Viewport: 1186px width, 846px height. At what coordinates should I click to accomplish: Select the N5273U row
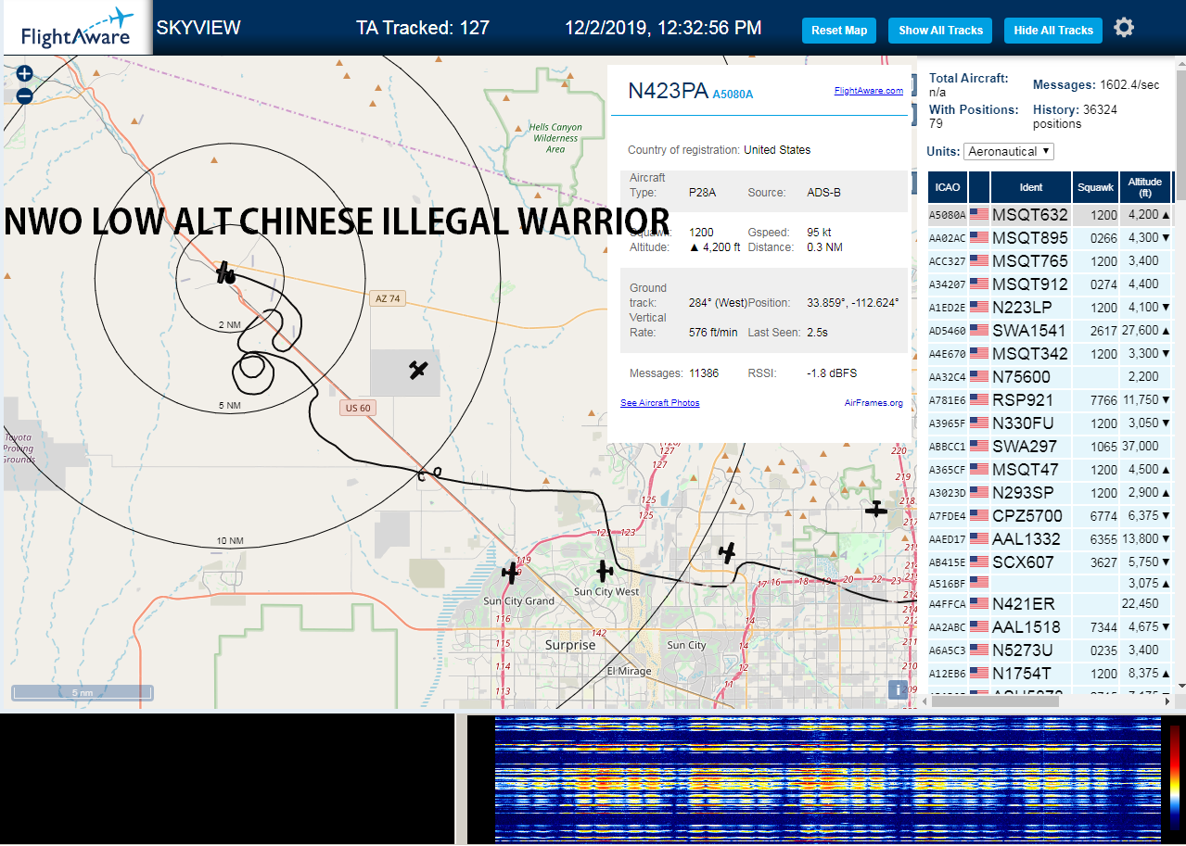click(1051, 650)
